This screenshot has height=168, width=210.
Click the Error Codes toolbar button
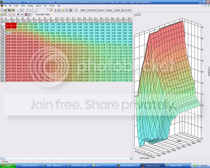[126, 10]
